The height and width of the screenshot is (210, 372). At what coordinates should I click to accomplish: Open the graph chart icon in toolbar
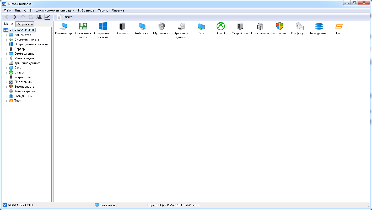click(x=47, y=17)
